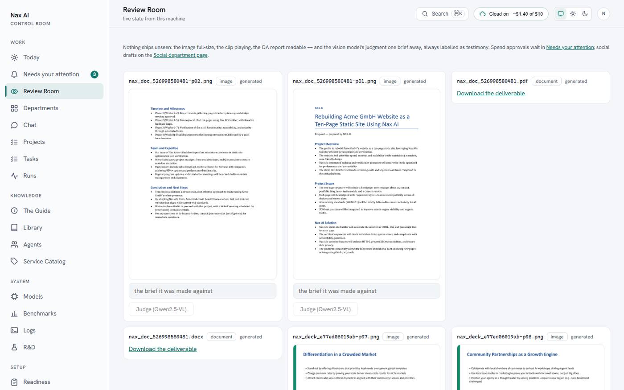Focus the brief field under the p01 image

point(366,291)
